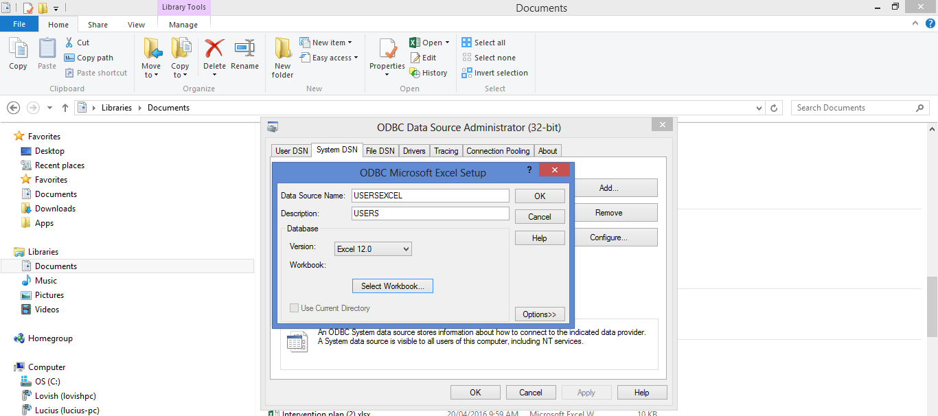
Task: Click the Forward navigation arrow
Action: click(32, 108)
